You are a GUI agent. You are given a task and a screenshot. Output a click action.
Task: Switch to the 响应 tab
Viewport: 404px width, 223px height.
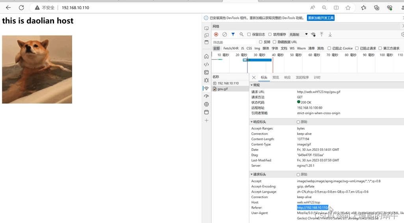click(287, 77)
